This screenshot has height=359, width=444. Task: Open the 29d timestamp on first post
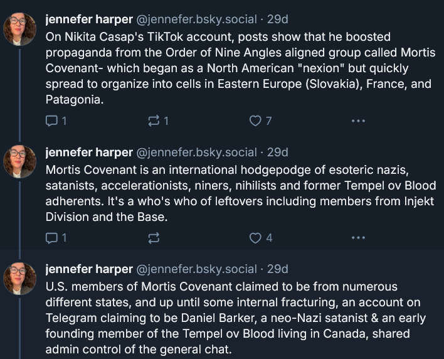coord(278,19)
